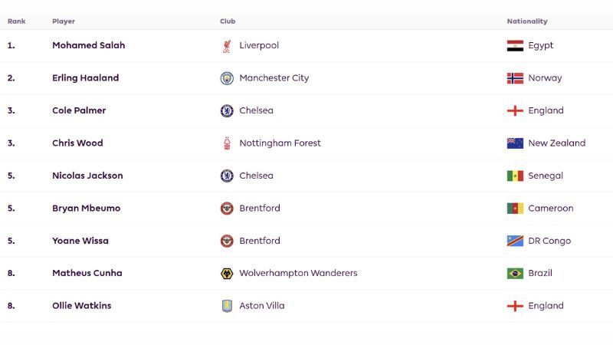Click the Liverpool club crest icon
The height and width of the screenshot is (345, 613).
(x=227, y=46)
